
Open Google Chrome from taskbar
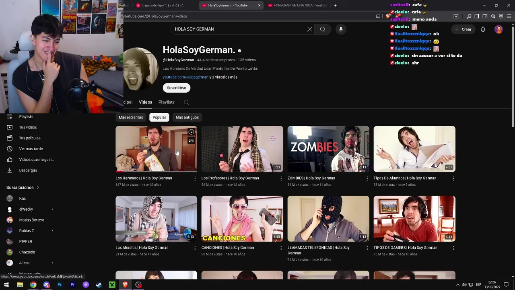(33, 285)
